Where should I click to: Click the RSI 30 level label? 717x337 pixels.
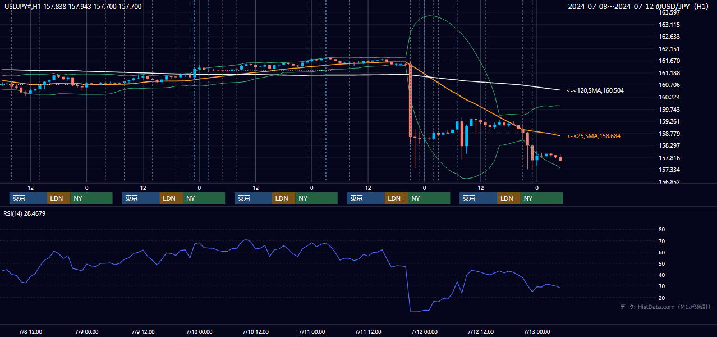tap(661, 286)
